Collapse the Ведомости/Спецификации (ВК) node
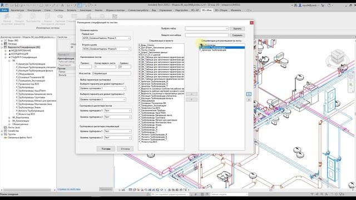The image size is (356, 200). pyautogui.click(x=2, y=47)
